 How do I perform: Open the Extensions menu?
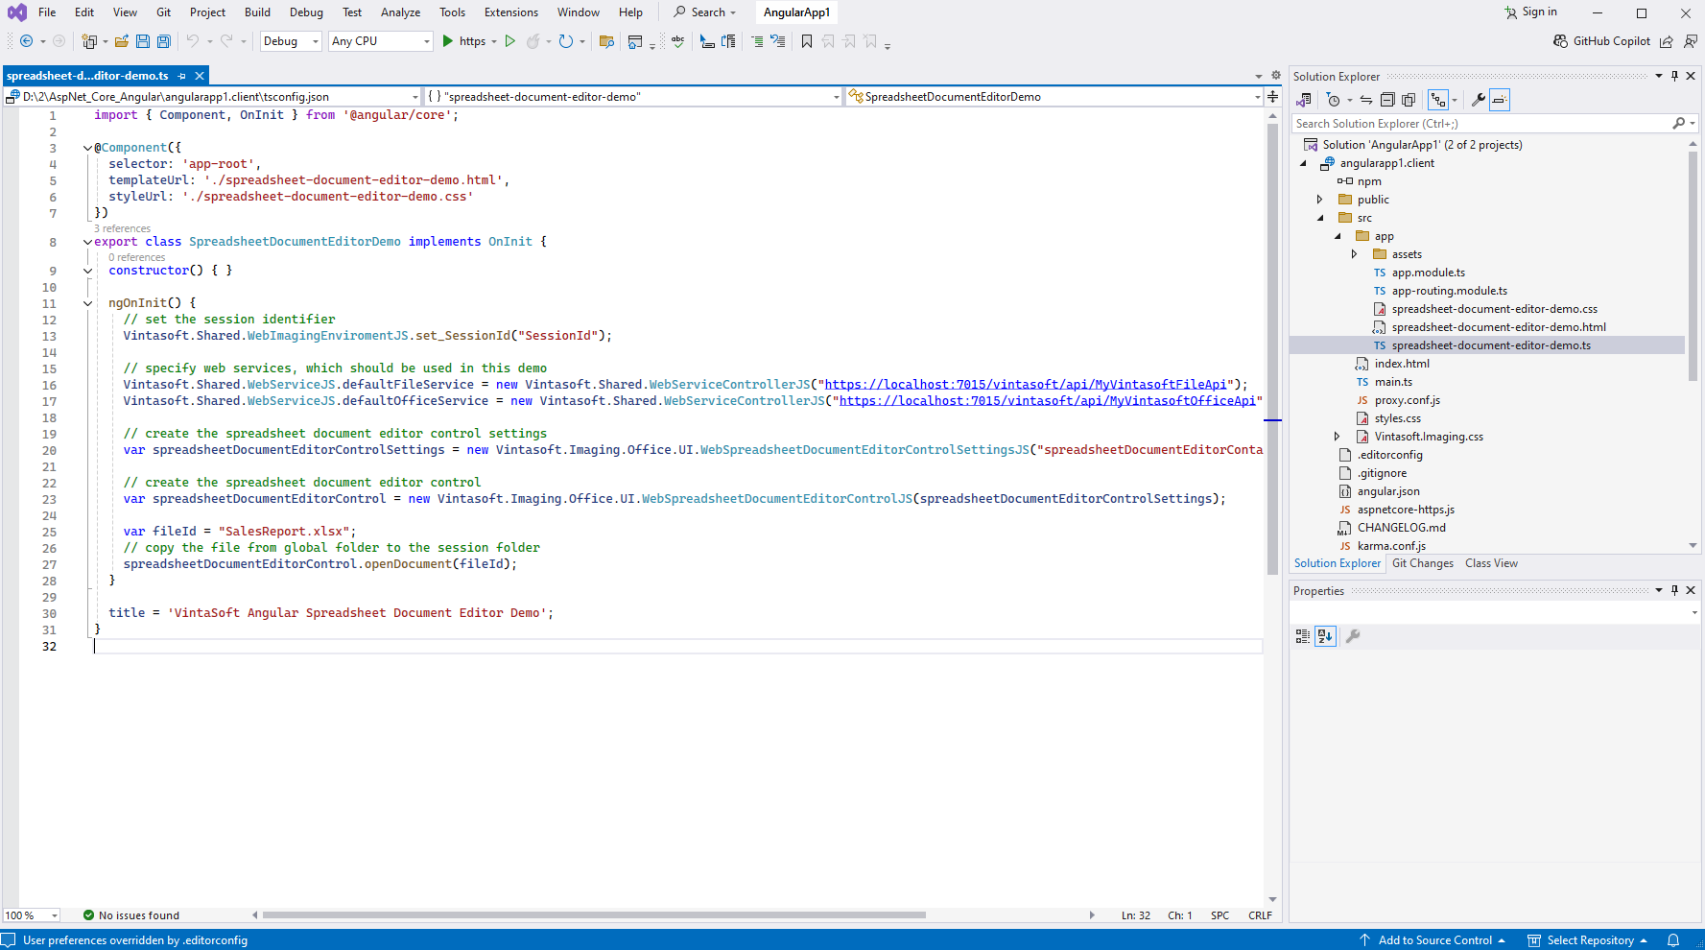(510, 12)
